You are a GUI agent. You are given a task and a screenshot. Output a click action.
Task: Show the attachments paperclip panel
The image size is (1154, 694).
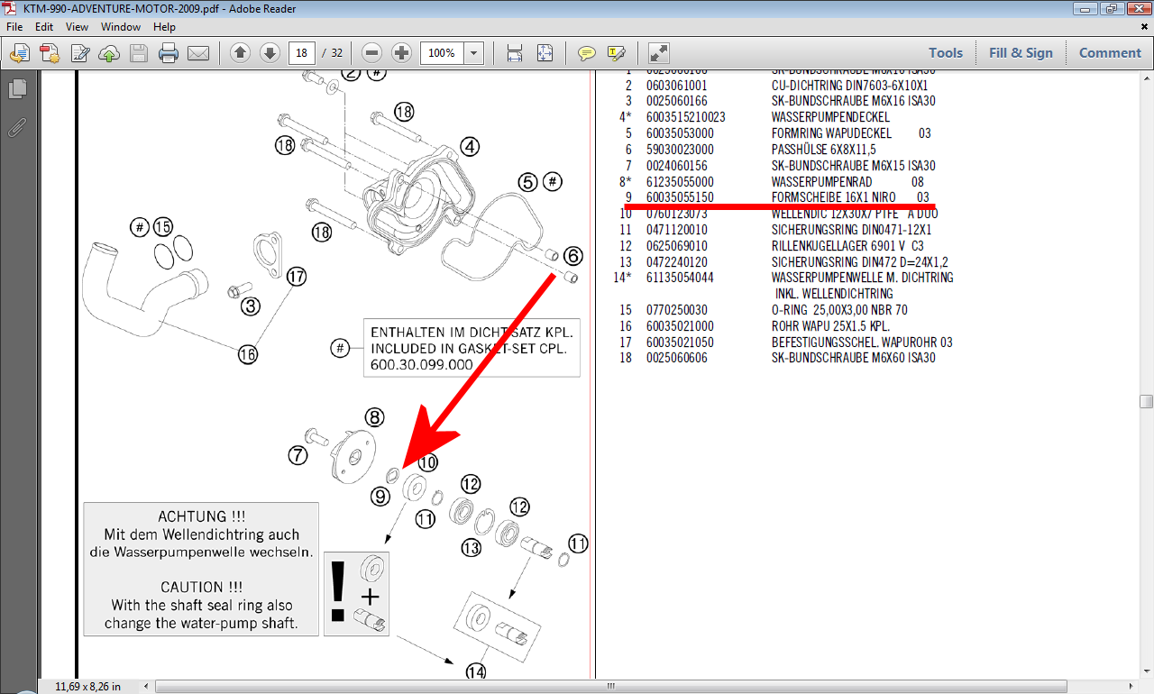17,126
